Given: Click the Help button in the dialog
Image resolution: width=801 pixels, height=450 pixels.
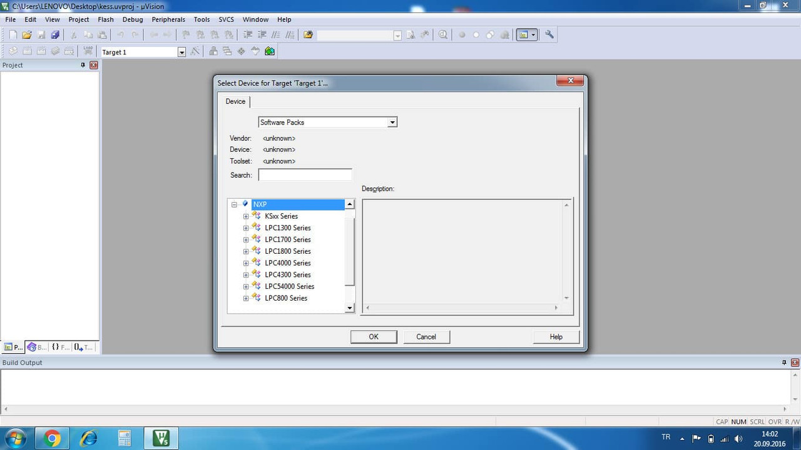Looking at the screenshot, I should pos(556,337).
